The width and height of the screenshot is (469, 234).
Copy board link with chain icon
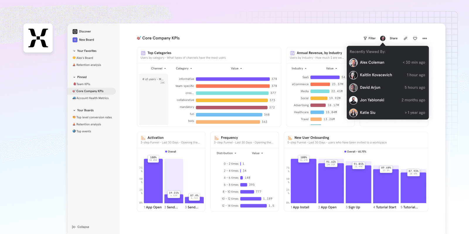(x=405, y=38)
